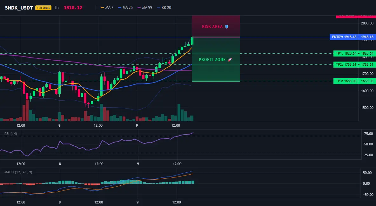This screenshot has width=376, height=206.
Task: Click the 2000.00 price axis value
Action: click(367, 23)
